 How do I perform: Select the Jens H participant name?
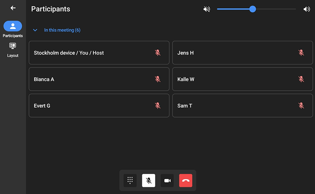coord(185,53)
